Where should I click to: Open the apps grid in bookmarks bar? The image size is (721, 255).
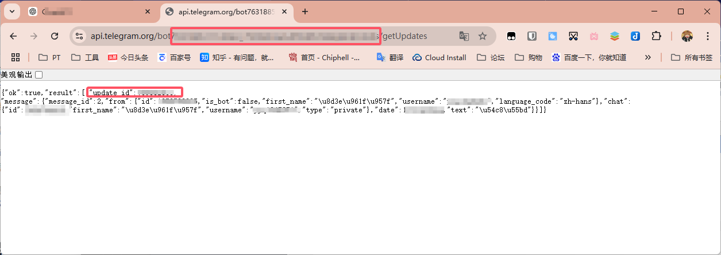point(16,57)
